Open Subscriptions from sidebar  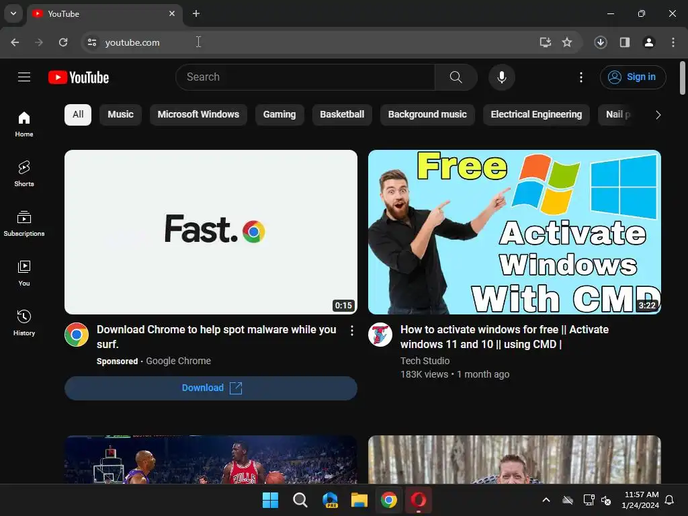[24, 223]
